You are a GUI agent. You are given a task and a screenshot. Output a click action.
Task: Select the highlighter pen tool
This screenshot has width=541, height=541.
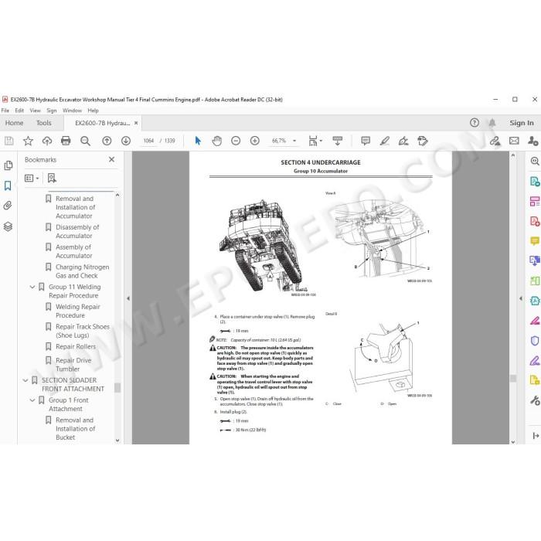tap(385, 141)
